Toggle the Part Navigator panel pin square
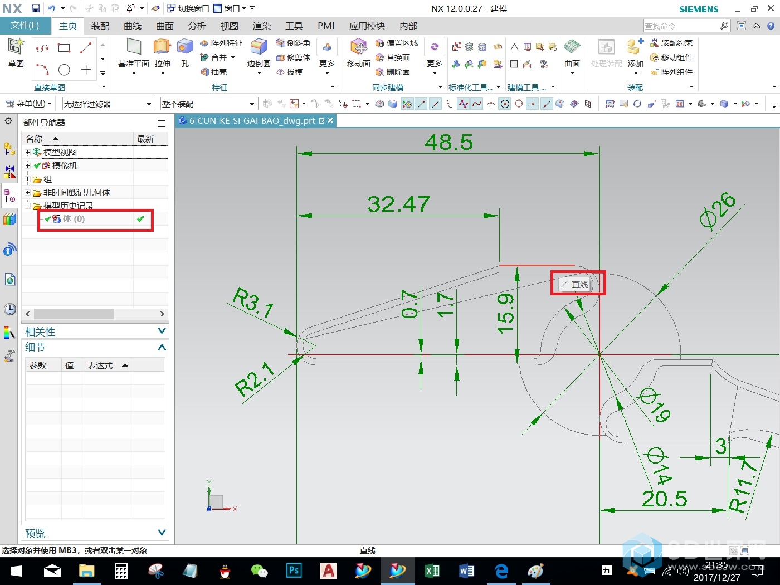Viewport: 780px width, 585px height. point(162,123)
